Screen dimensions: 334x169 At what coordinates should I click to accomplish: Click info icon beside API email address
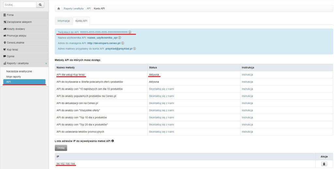pos(134,49)
